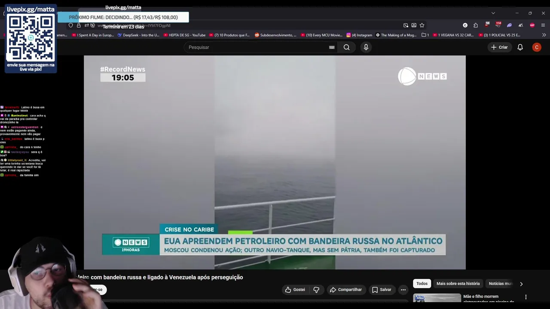Click the white circle C extension icon

pos(465,25)
